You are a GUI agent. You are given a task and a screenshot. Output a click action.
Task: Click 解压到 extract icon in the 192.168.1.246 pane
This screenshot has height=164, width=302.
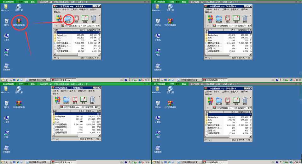[x=68, y=19]
